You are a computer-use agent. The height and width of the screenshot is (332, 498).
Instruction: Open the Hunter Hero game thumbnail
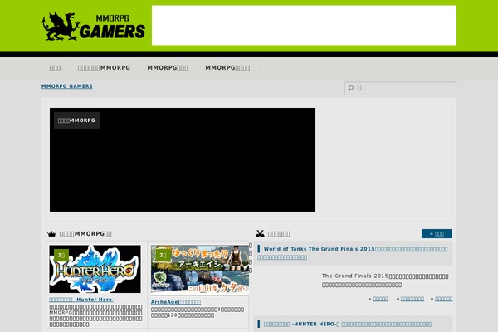point(95,269)
